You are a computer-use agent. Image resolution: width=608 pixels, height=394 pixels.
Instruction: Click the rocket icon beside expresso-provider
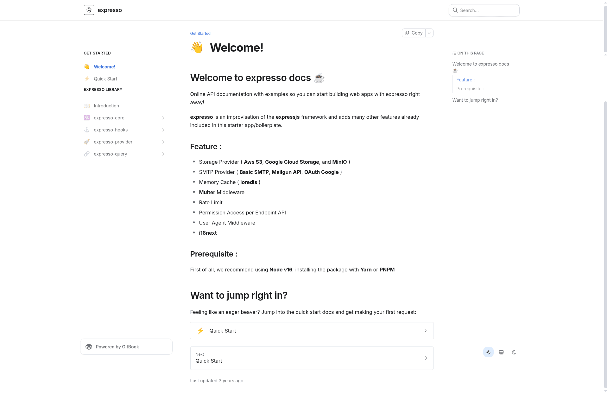pos(87,142)
